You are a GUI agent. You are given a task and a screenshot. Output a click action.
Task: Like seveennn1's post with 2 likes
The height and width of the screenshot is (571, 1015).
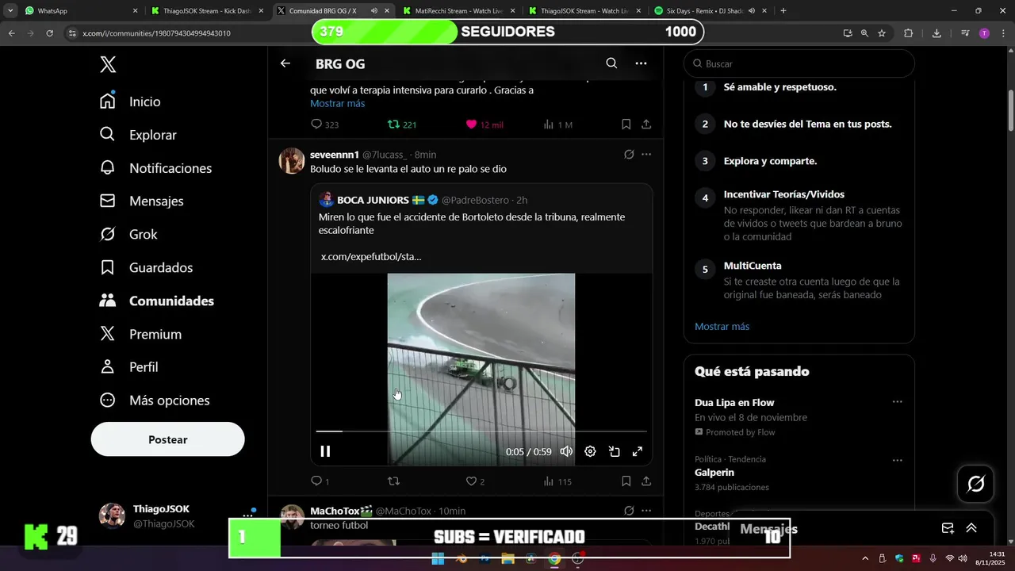(x=475, y=481)
